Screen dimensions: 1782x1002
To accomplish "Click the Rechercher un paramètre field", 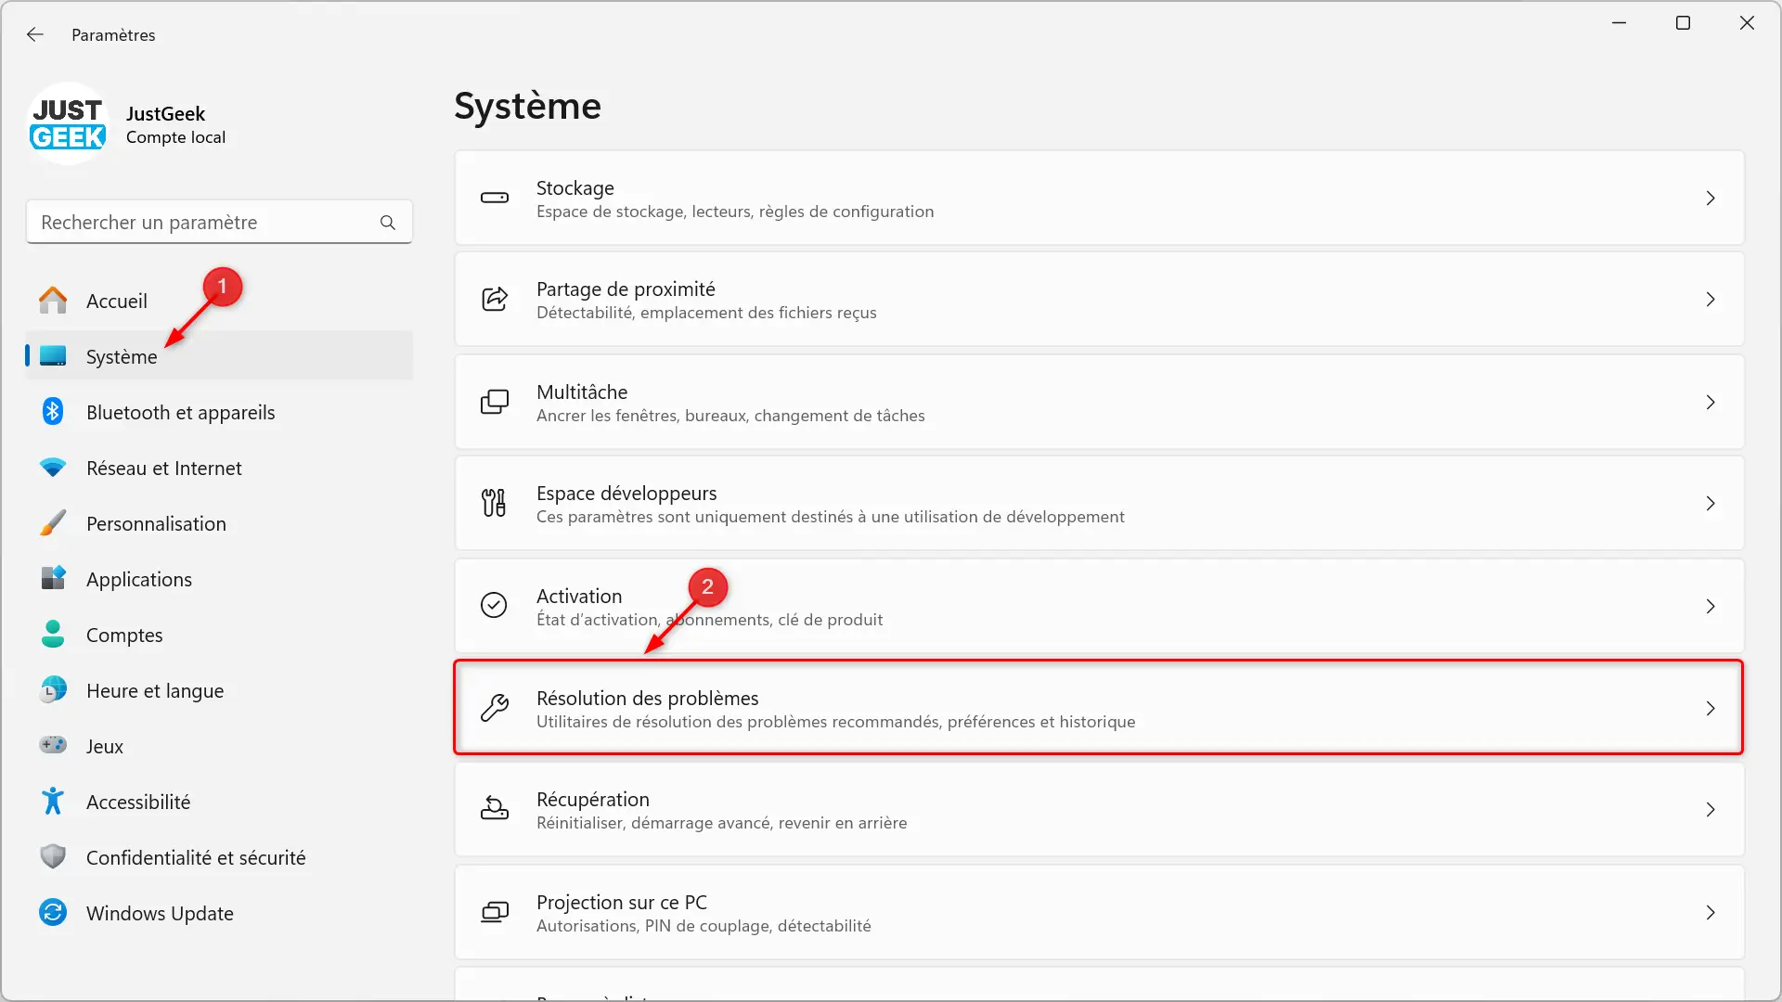I will click(219, 223).
